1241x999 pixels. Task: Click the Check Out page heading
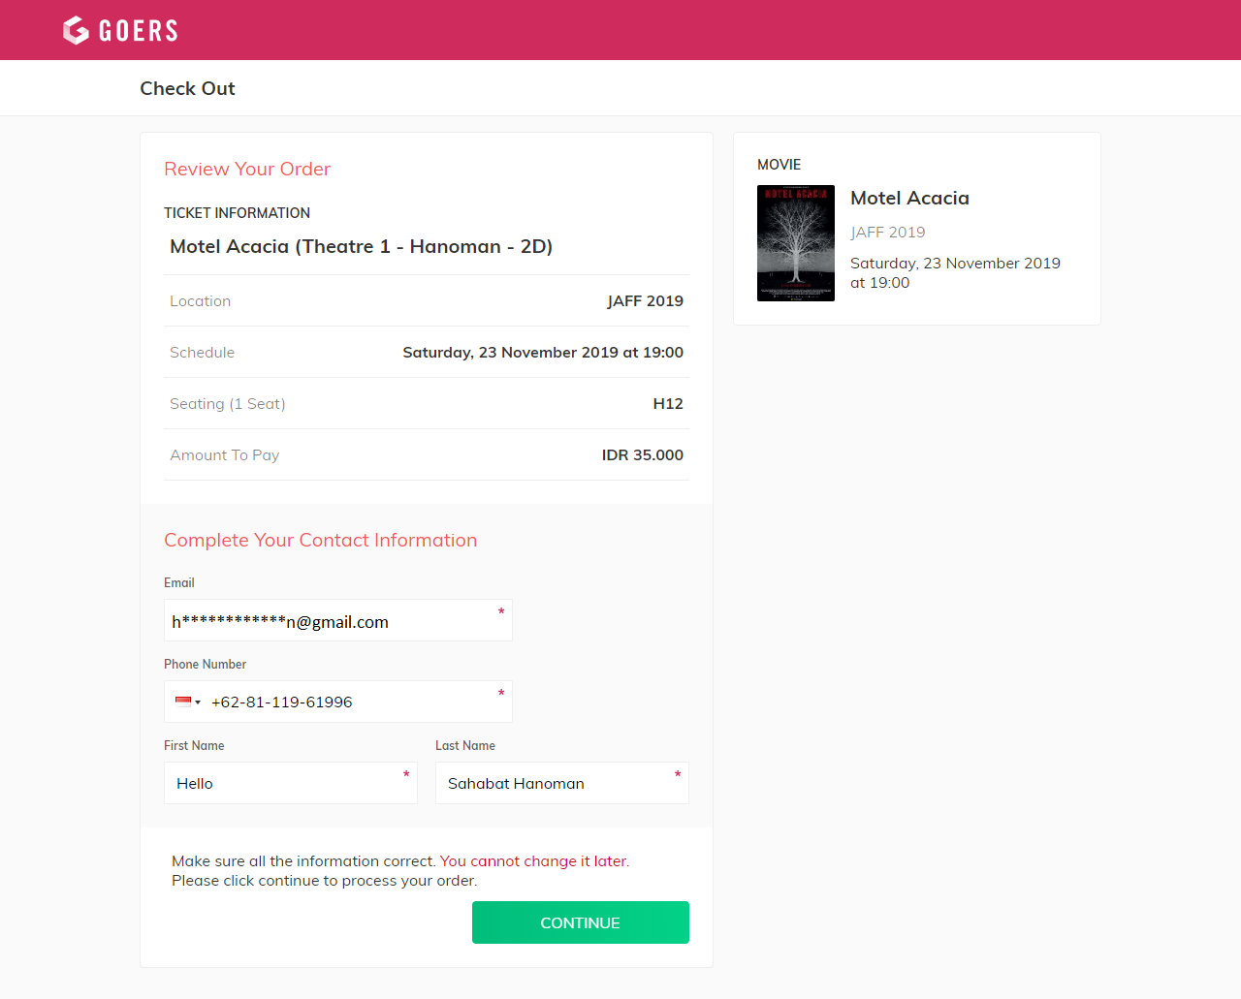tap(187, 88)
